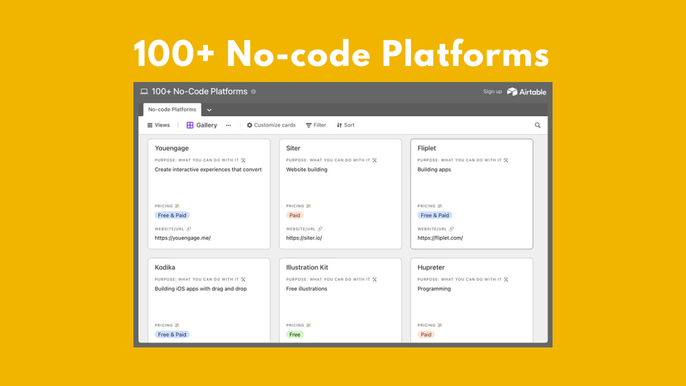The height and width of the screenshot is (386, 686).
Task: Click 'Building apps' on Fliplet card
Action: [x=434, y=169]
